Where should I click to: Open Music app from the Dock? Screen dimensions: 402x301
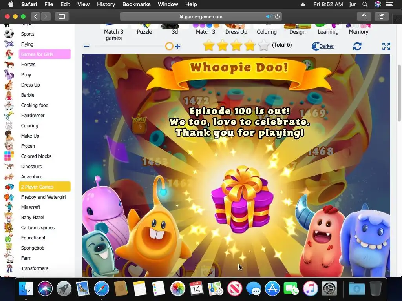pos(310,288)
